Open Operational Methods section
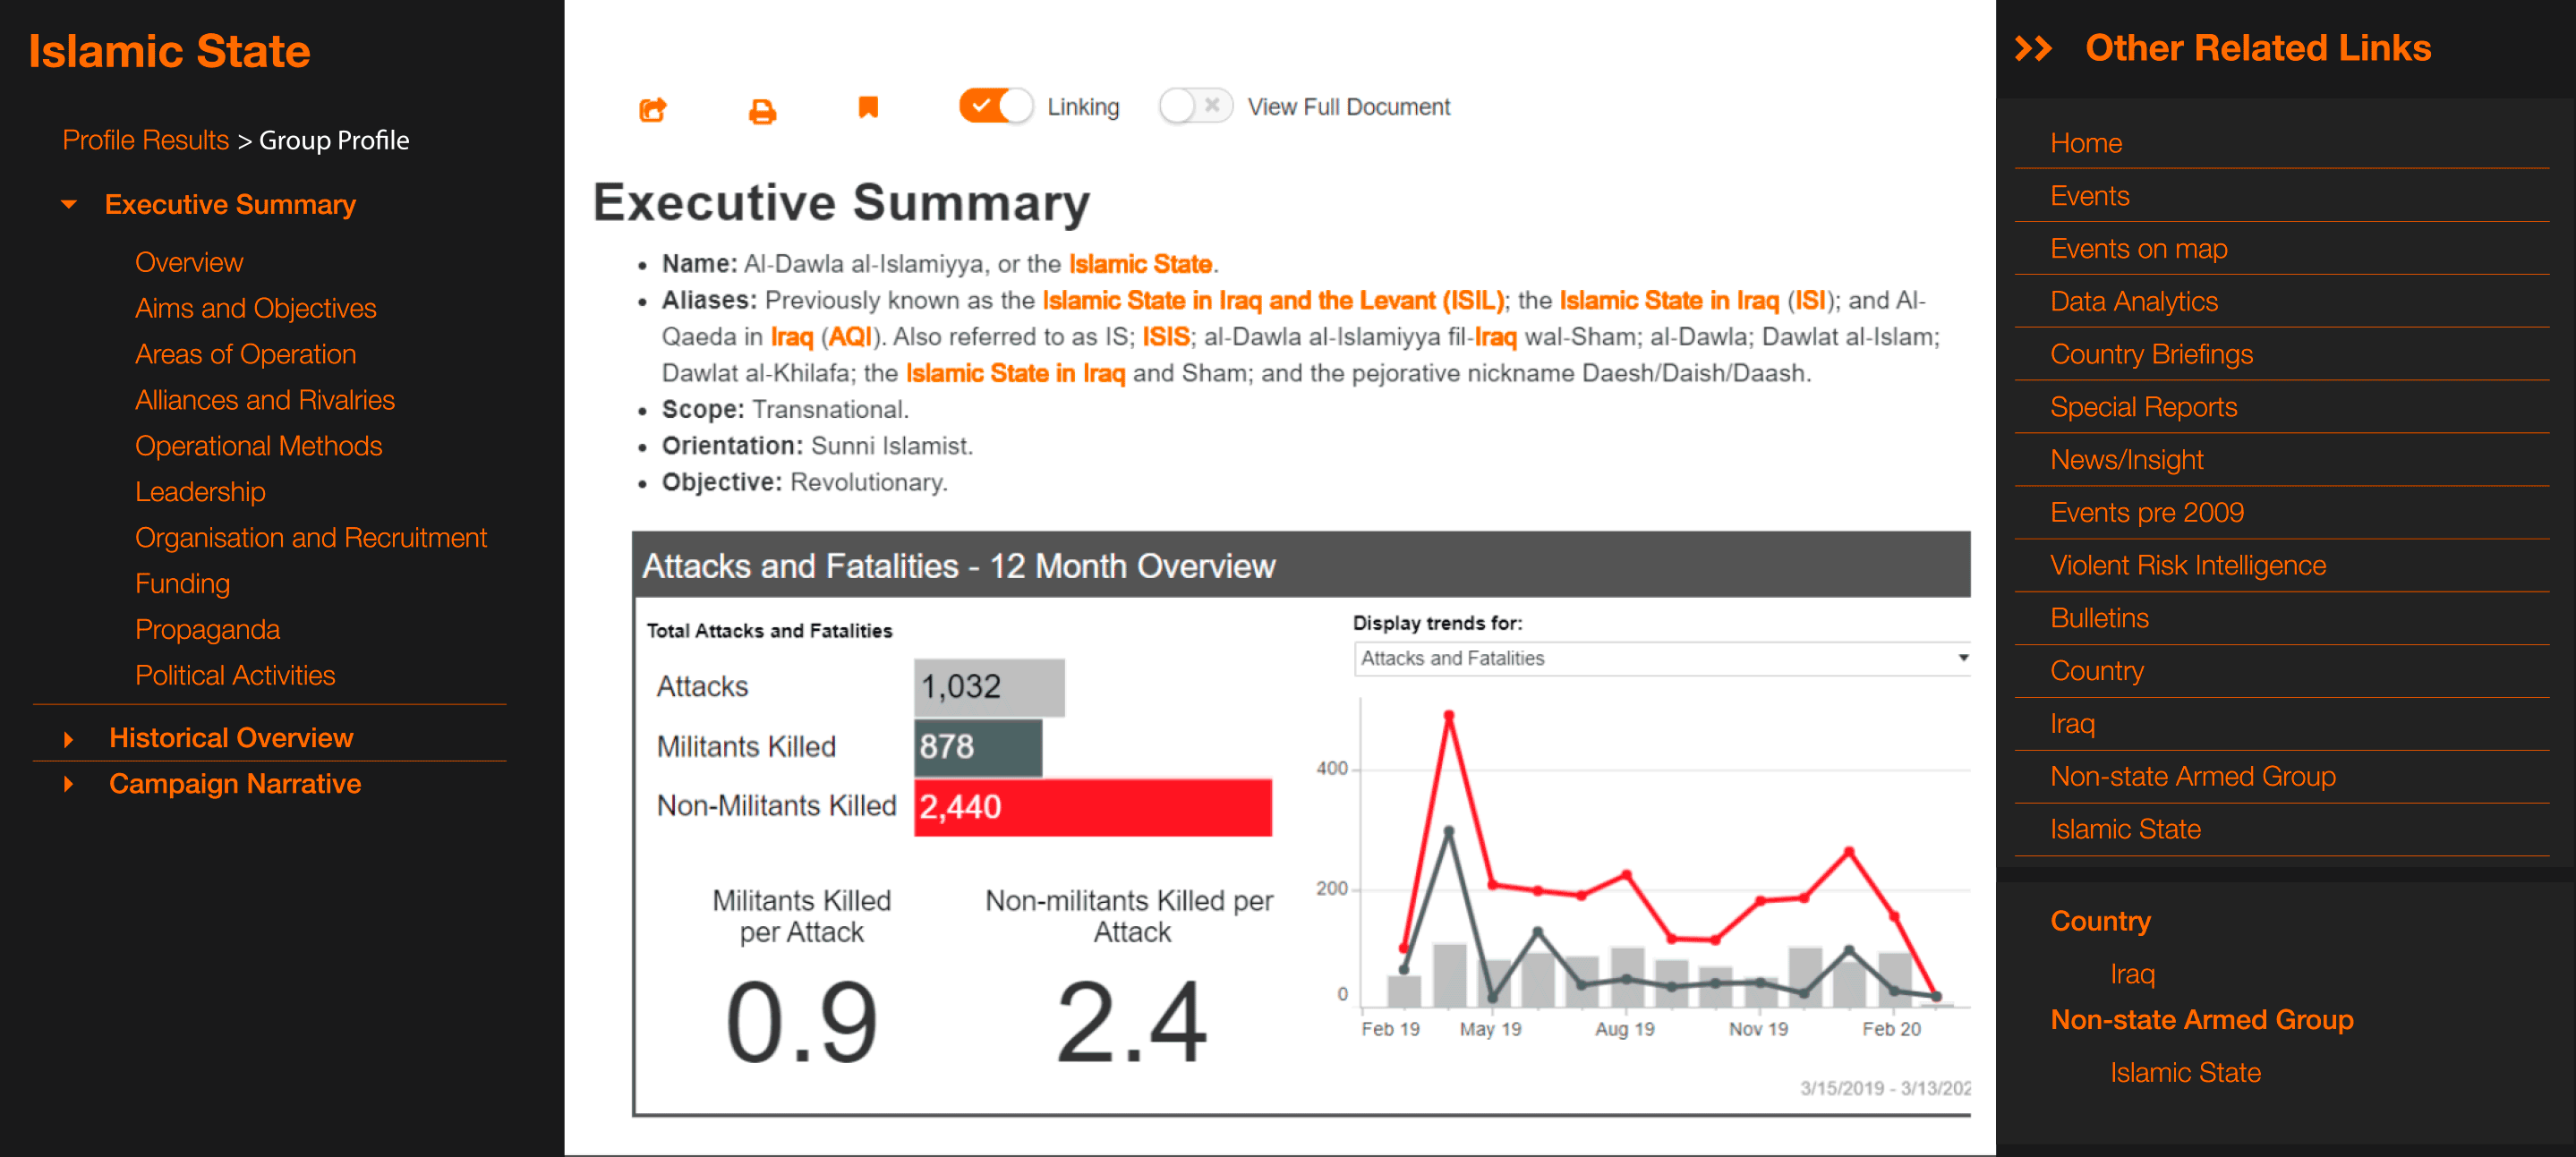This screenshot has width=2576, height=1157. click(x=258, y=446)
